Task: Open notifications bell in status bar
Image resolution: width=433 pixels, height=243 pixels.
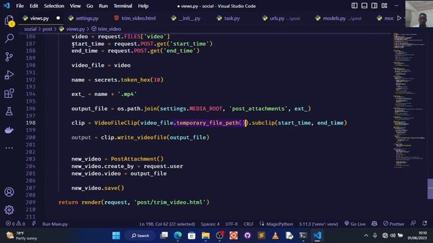Action: tap(425, 223)
